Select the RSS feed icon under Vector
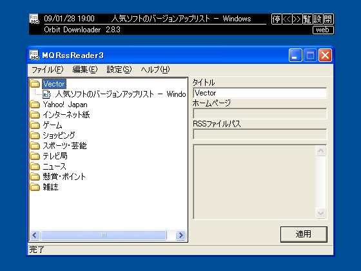 click(x=46, y=94)
